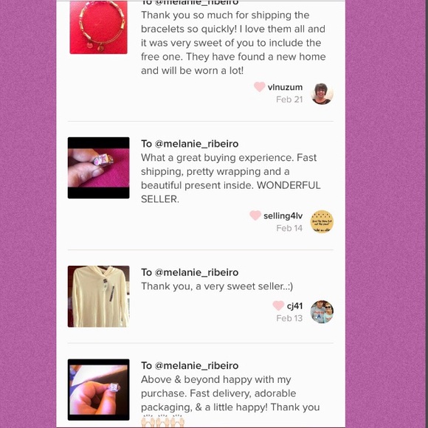Select the Feb 14 date stamp
Viewport: 428px width, 428px height.
point(289,228)
